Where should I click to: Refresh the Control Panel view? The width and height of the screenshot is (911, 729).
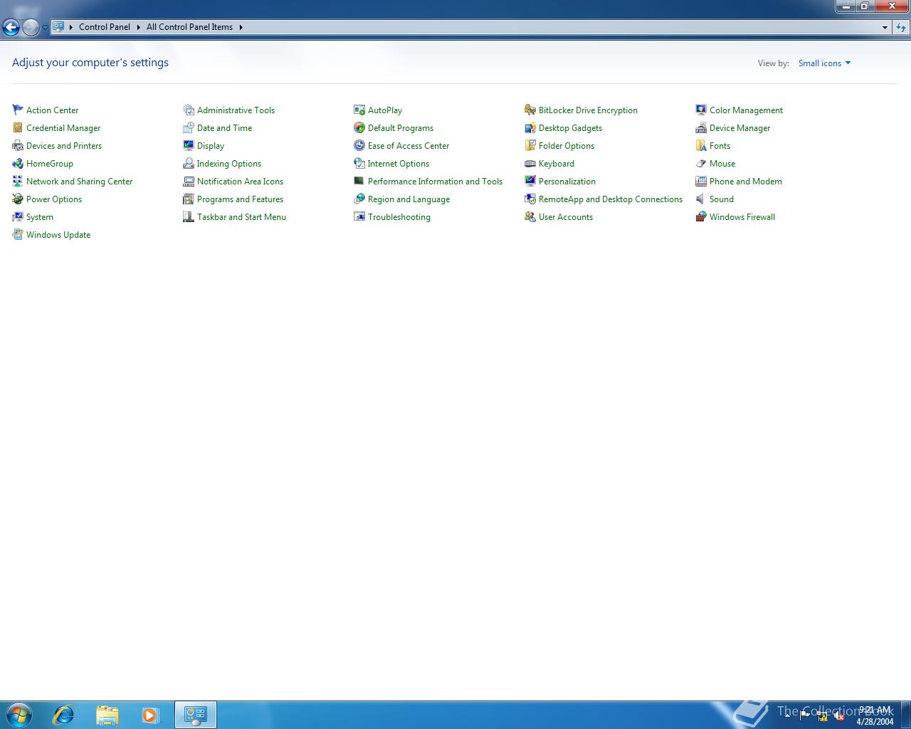pos(901,27)
